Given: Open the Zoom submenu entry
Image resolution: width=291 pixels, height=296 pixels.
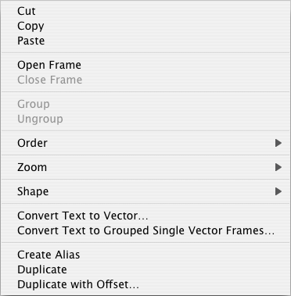Looking at the screenshot, I should coord(145,167).
